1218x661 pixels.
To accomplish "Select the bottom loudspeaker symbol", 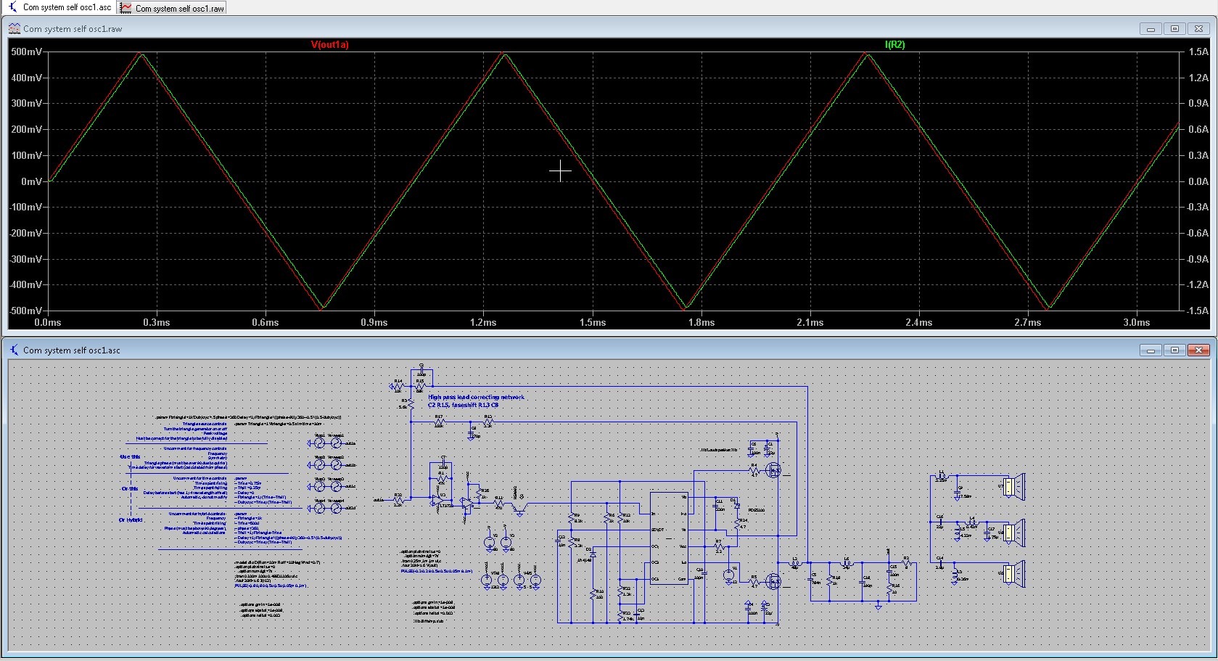I will [x=1013, y=574].
